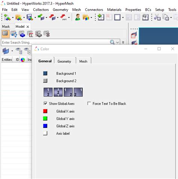Expand the Open Model dropdown arrow
The image size is (178, 179).
24,17
